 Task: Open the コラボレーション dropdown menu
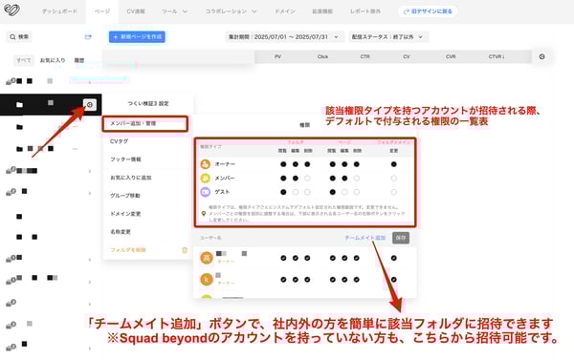click(x=231, y=11)
